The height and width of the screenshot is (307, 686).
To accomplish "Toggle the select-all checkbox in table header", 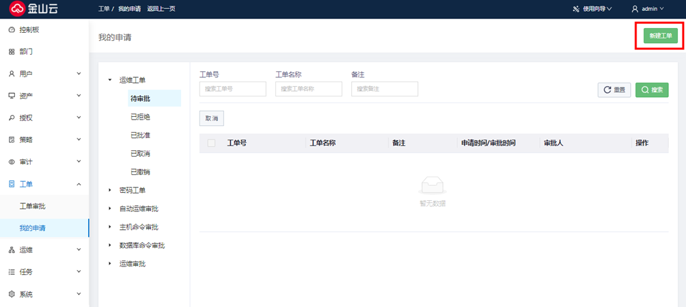I will click(211, 143).
